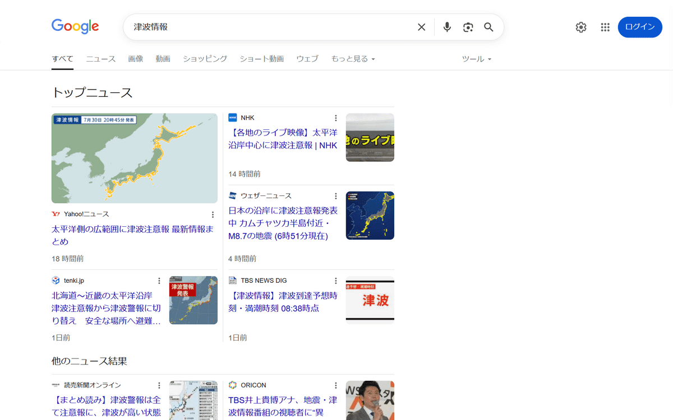
Task: Switch to the ショート動画 tab
Action: point(262,59)
